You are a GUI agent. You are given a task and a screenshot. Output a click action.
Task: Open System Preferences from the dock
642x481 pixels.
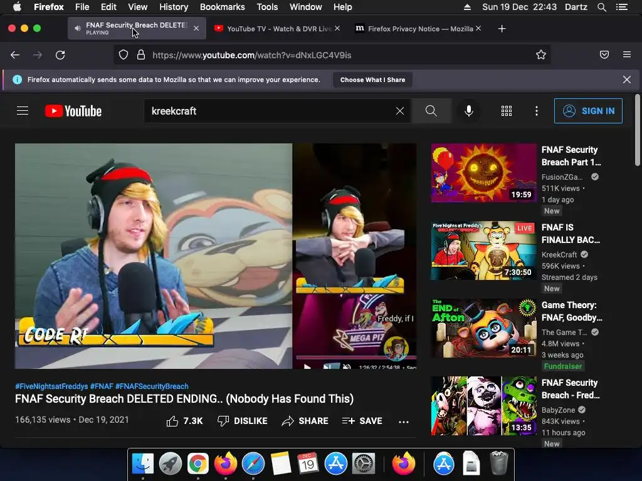364,463
